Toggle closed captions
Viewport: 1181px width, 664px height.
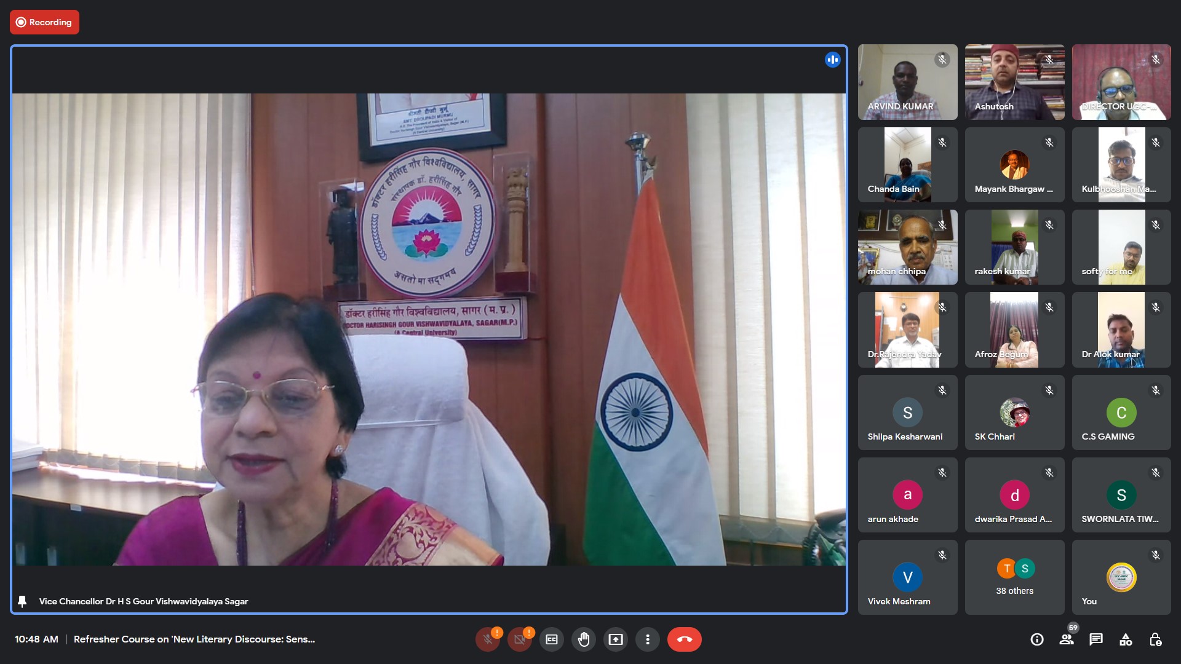(x=552, y=639)
